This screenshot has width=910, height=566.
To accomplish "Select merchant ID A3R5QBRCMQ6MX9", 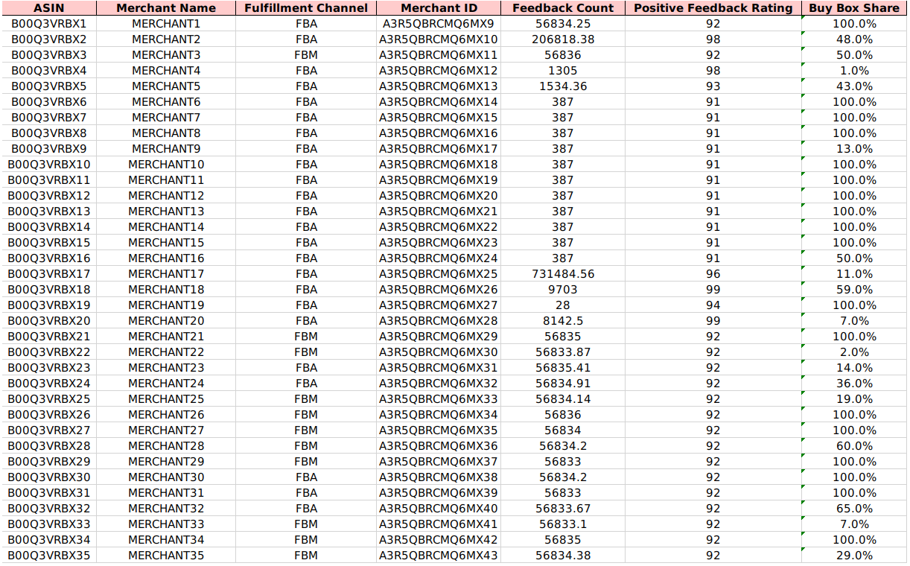I will click(439, 24).
